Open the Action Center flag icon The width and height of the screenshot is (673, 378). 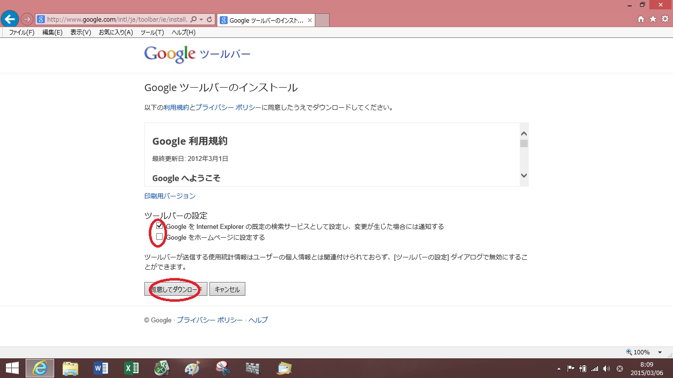(x=571, y=368)
